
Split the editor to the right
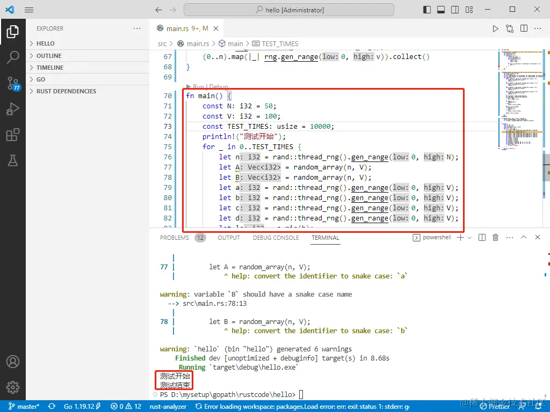coord(524,29)
